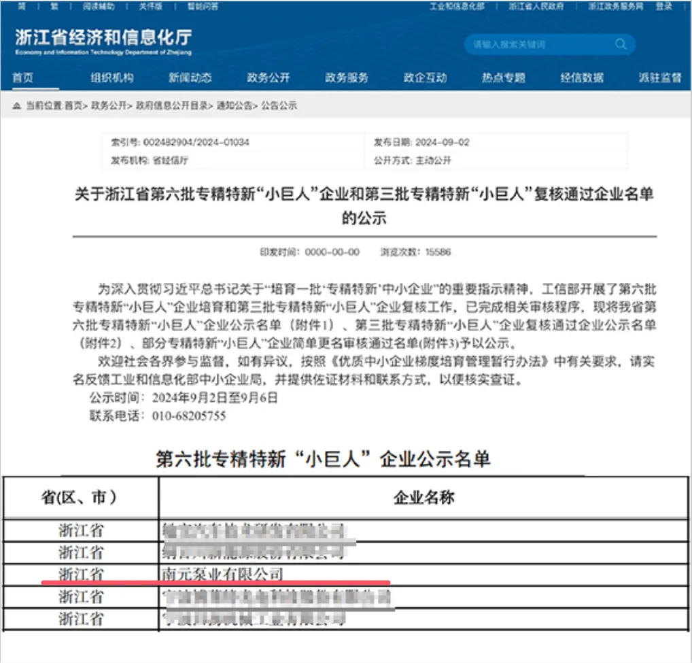Viewport: 692px width, 663px height.
Task: Open the 政务服务 navigation tab
Action: click(x=347, y=78)
